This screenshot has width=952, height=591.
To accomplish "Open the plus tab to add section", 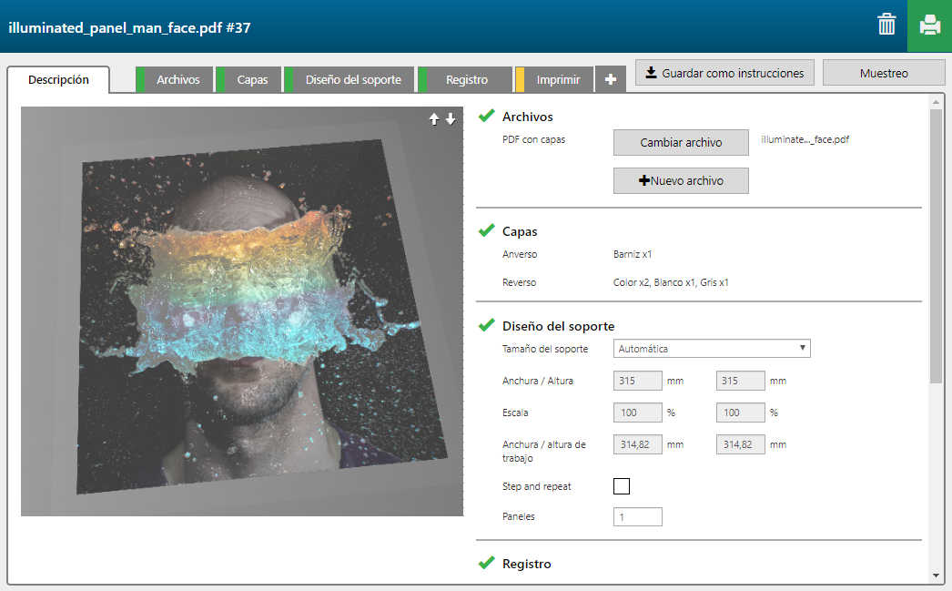I will 610,80.
